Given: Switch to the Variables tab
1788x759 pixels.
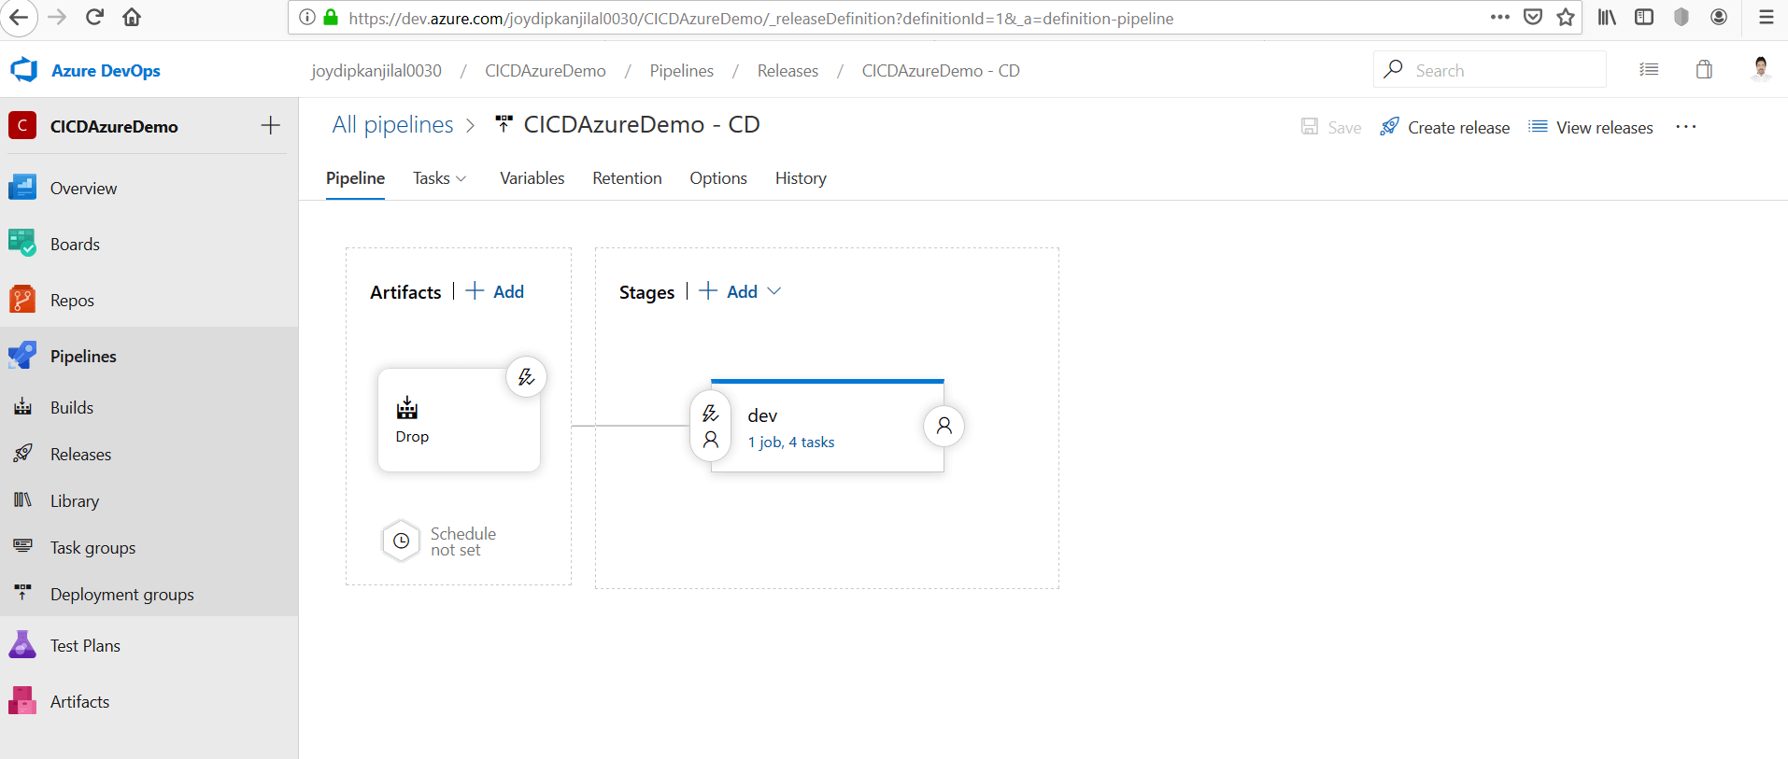Looking at the screenshot, I should (x=532, y=178).
